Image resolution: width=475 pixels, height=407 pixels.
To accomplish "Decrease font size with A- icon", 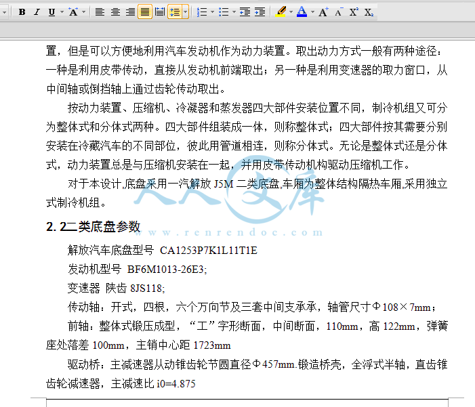I will (x=339, y=12).
